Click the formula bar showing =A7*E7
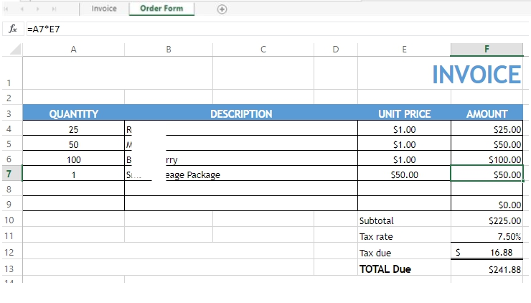531x303 pixels. [278, 29]
